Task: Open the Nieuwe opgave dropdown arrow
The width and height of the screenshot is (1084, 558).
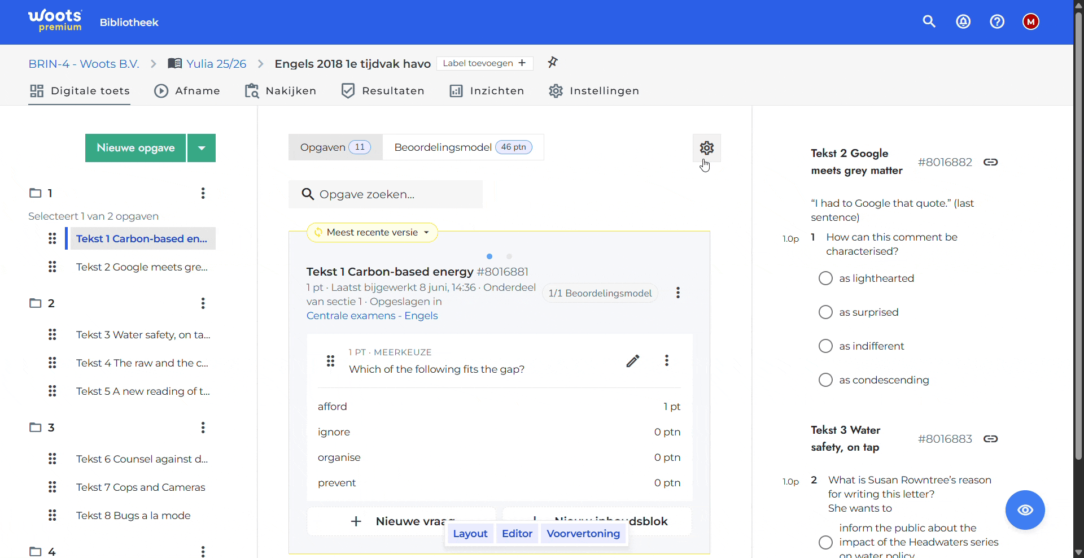Action: 202,148
